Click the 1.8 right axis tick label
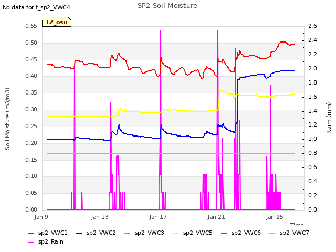The height and width of the screenshot is (252, 336). click(x=313, y=82)
